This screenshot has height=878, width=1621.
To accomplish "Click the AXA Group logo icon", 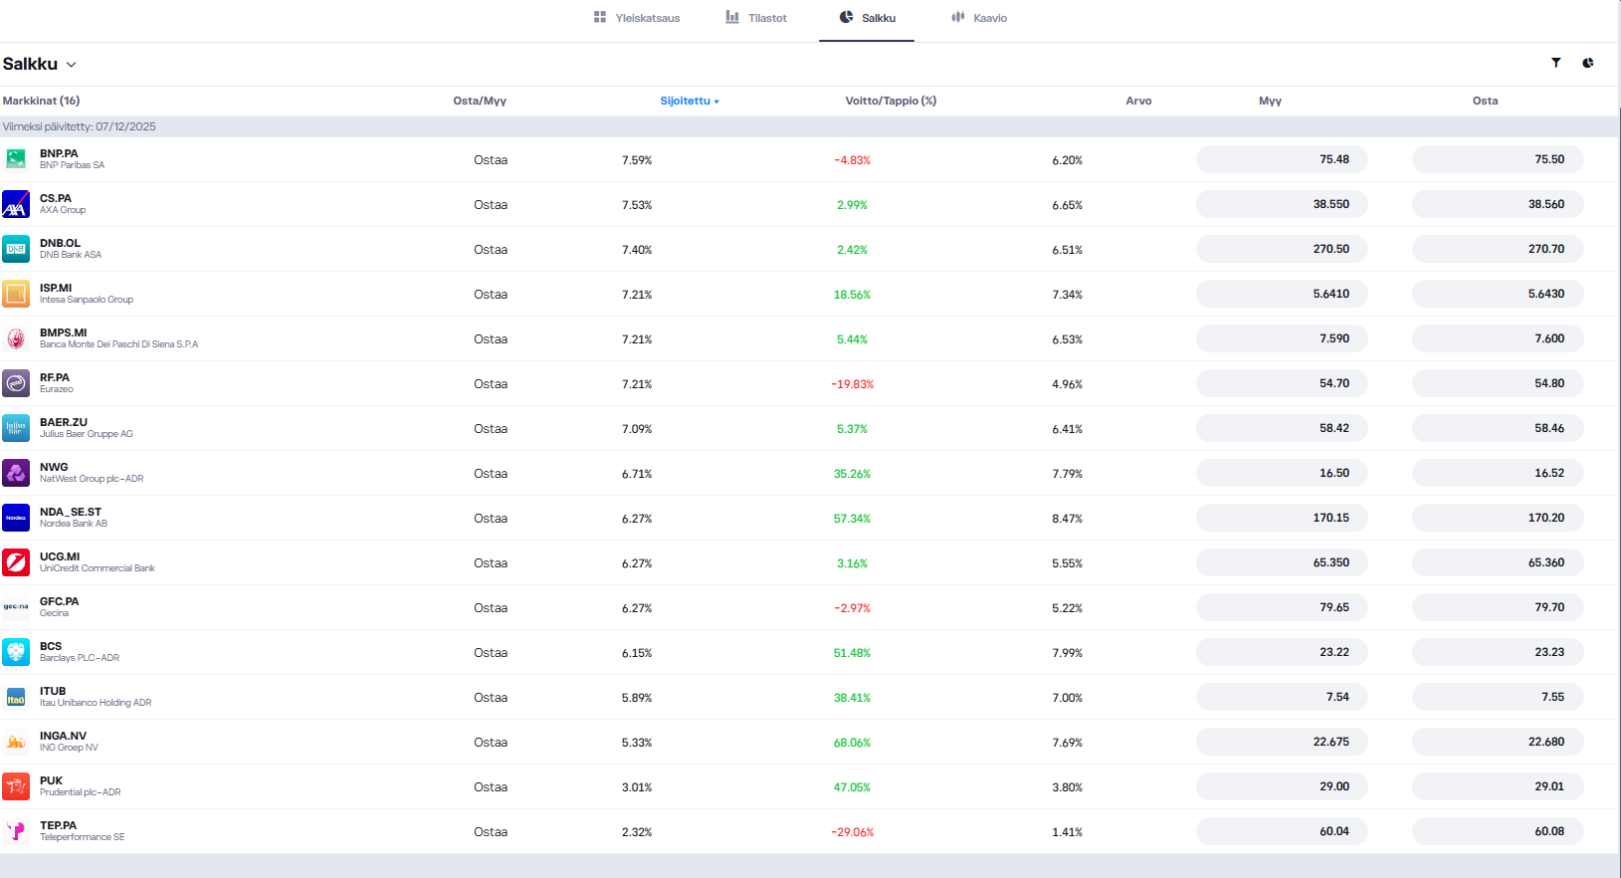I will click(16, 204).
